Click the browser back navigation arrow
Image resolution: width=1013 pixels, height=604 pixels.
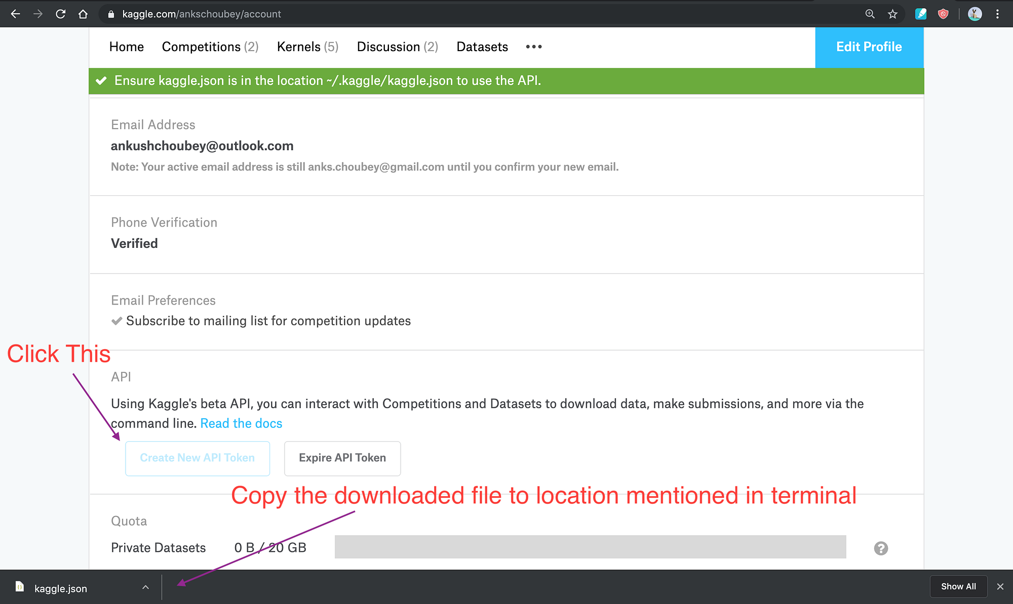coord(15,14)
